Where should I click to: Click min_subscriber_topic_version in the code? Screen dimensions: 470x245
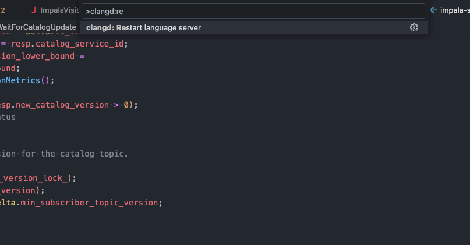tap(89, 203)
